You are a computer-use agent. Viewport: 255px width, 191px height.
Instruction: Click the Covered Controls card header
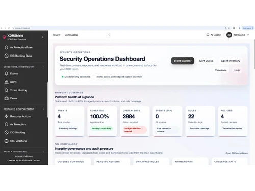pyautogui.click(x=70, y=162)
